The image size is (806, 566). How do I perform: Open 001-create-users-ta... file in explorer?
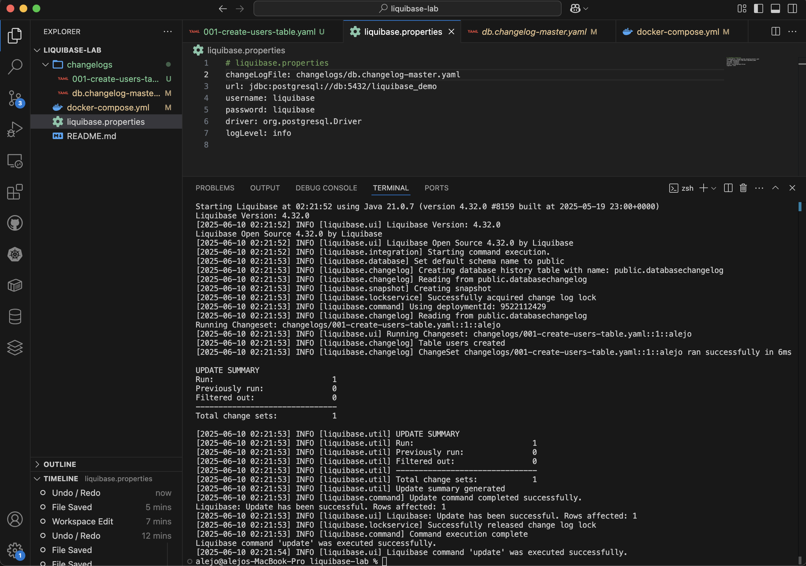click(106, 79)
